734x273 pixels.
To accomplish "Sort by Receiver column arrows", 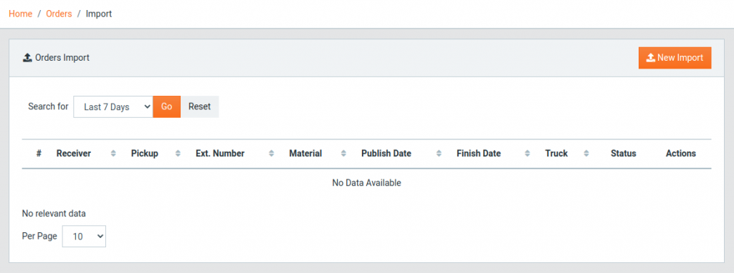I will tap(113, 154).
